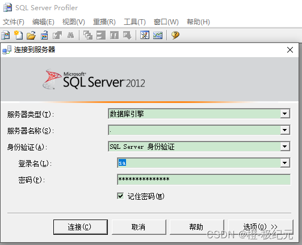Image resolution: width=302 pixels, height=245 pixels.
Task: Click the SQL Server 2012 logo banner
Action: (x=94, y=79)
